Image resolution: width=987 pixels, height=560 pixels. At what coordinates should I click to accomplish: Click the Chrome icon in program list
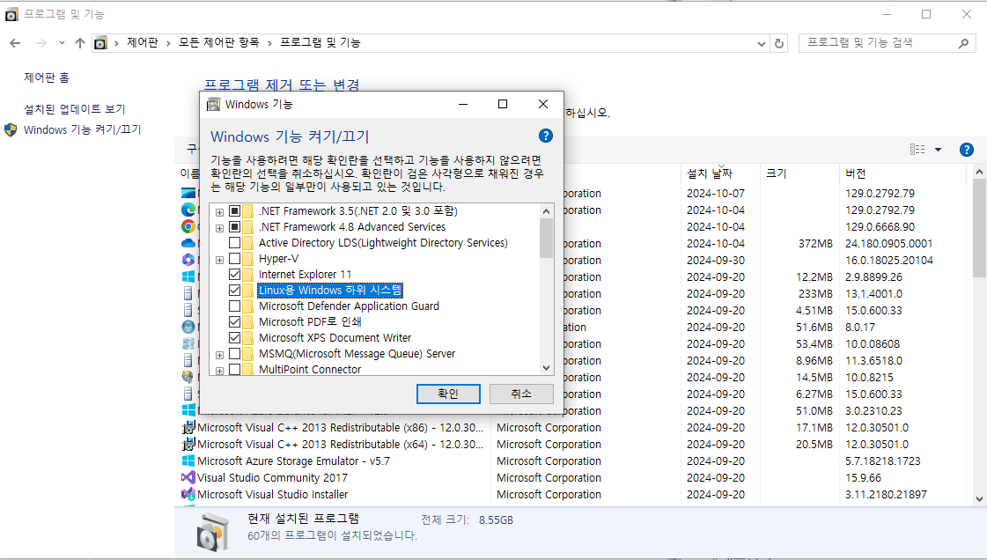pyautogui.click(x=188, y=226)
